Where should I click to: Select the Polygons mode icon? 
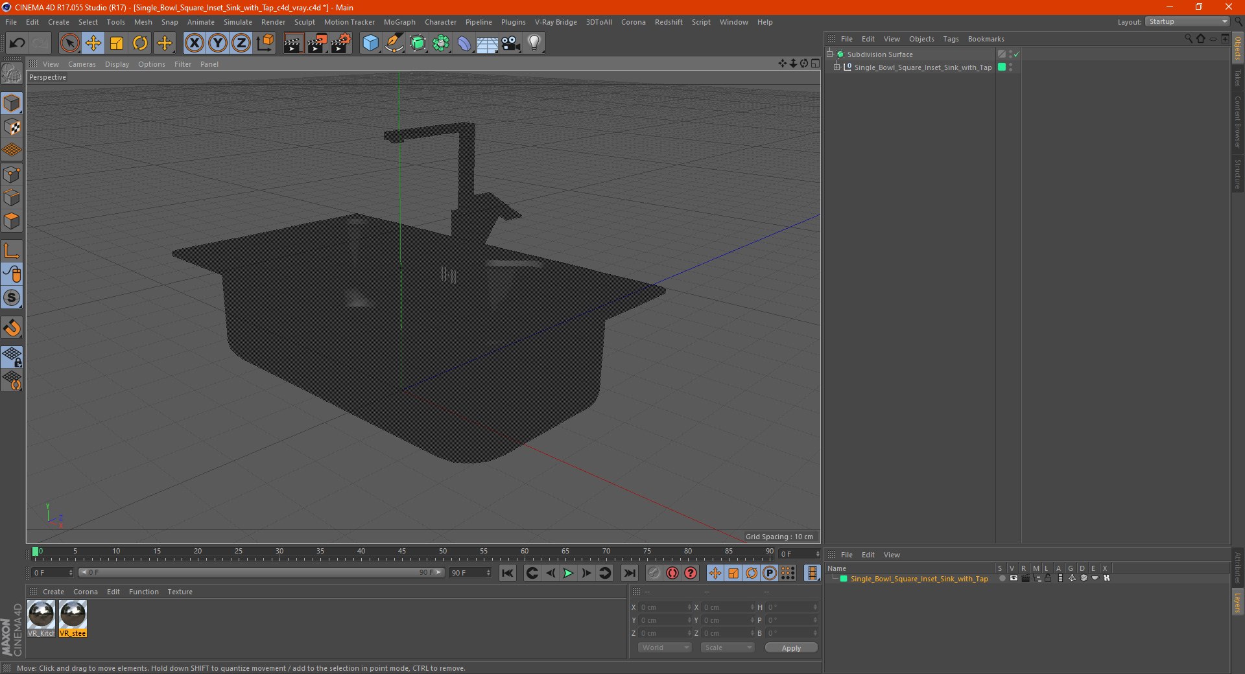[12, 221]
